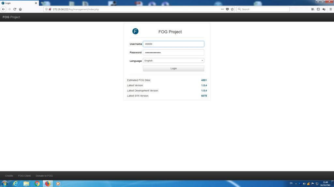Click the Login button
The width and height of the screenshot is (334, 187).
pyautogui.click(x=173, y=68)
